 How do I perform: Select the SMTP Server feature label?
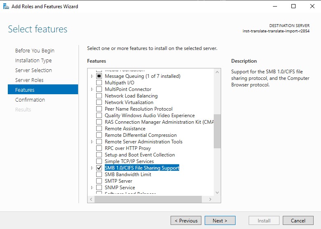coord(118,181)
